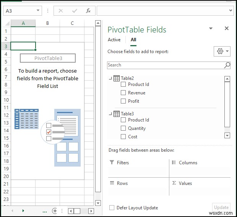Click the Table2 table icon
237x217 pixels.
[x=116, y=78]
